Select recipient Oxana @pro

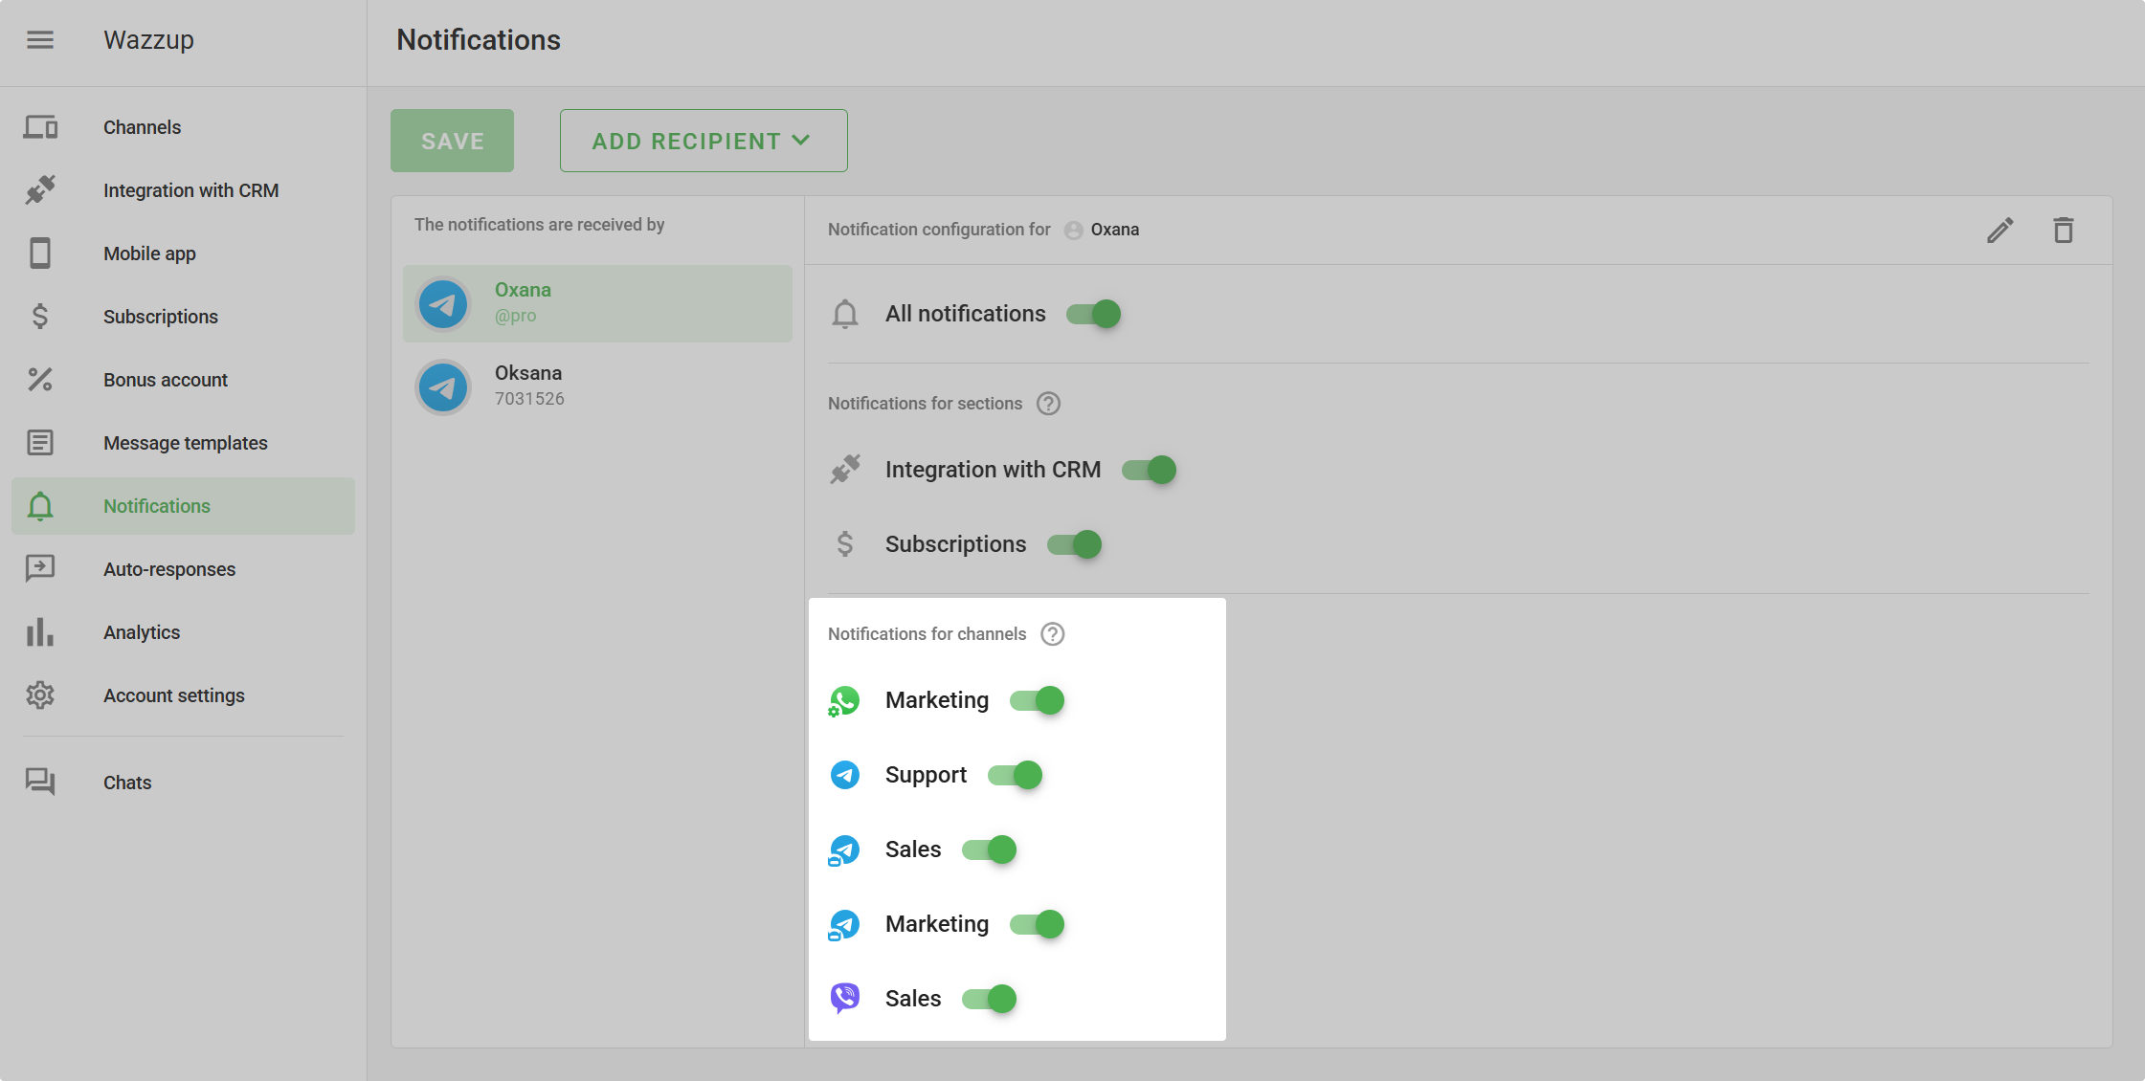click(x=597, y=303)
